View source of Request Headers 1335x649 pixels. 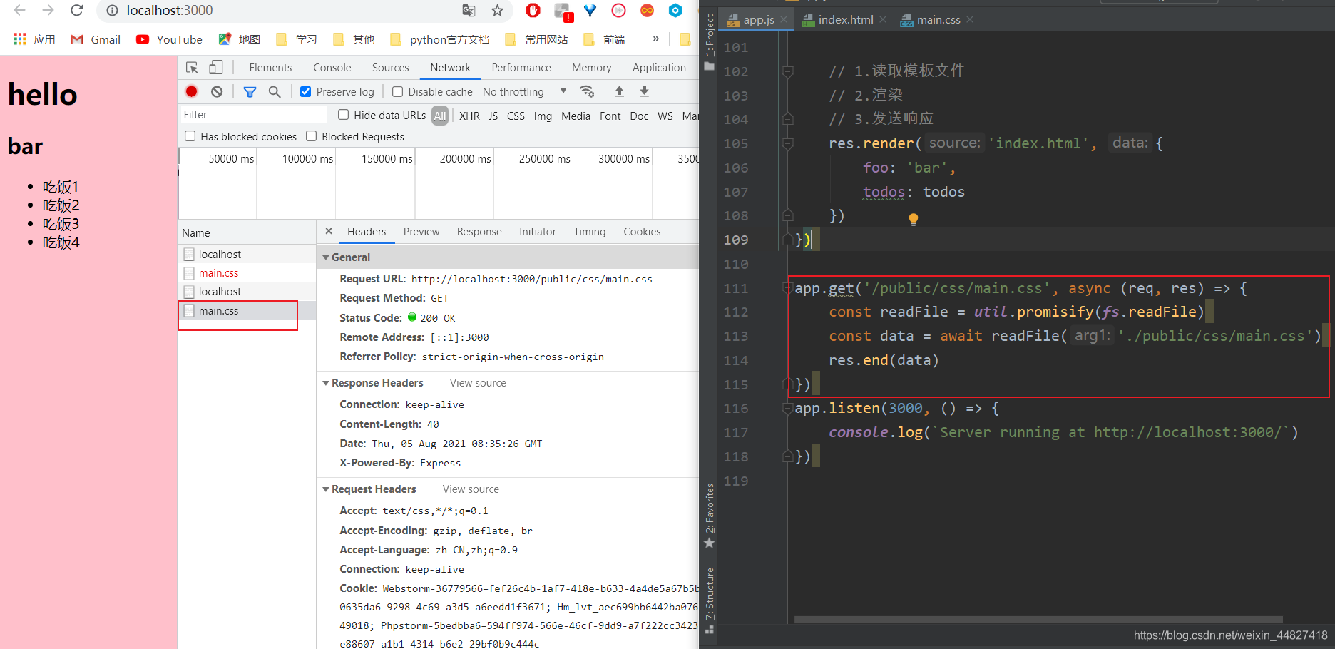coord(471,489)
